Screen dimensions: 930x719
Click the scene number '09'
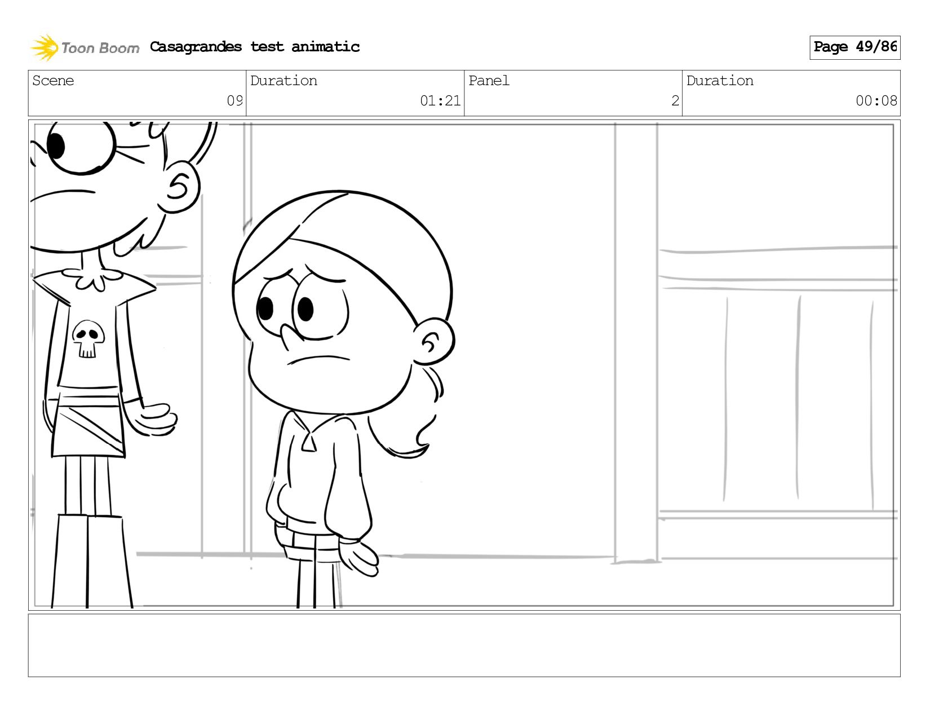coord(234,101)
